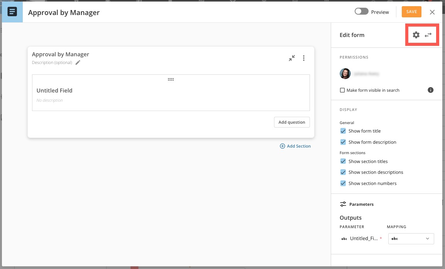Enable Make form visible in search

pos(342,90)
